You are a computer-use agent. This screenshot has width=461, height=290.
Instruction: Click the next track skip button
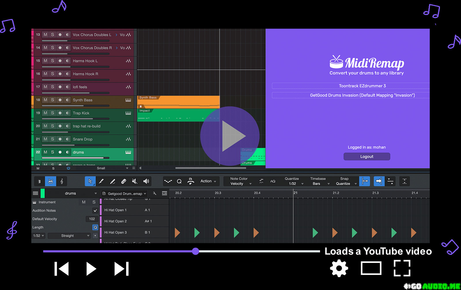(x=121, y=269)
